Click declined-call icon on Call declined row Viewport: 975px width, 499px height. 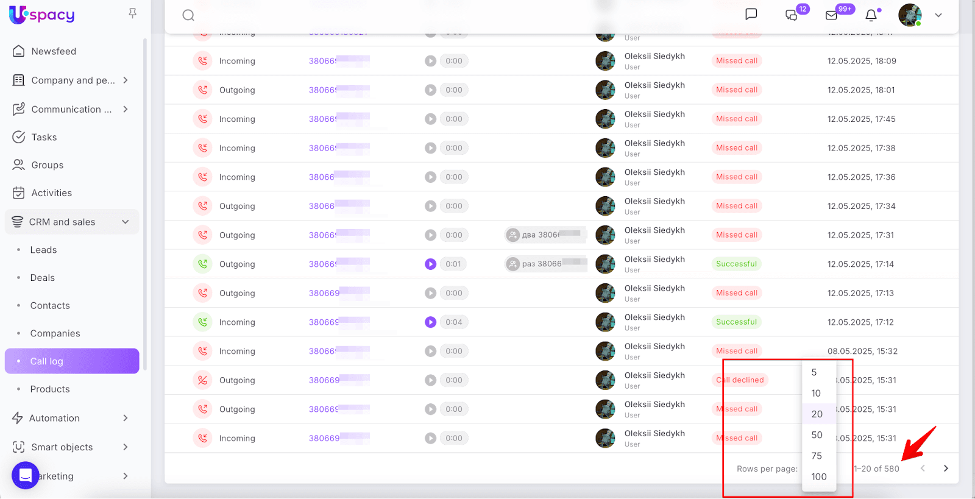[203, 380]
